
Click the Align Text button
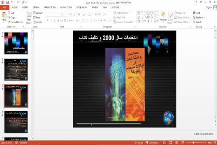pos(119,17)
